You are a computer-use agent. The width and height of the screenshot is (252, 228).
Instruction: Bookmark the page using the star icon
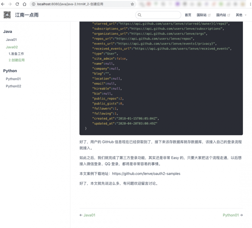click(x=132, y=4)
